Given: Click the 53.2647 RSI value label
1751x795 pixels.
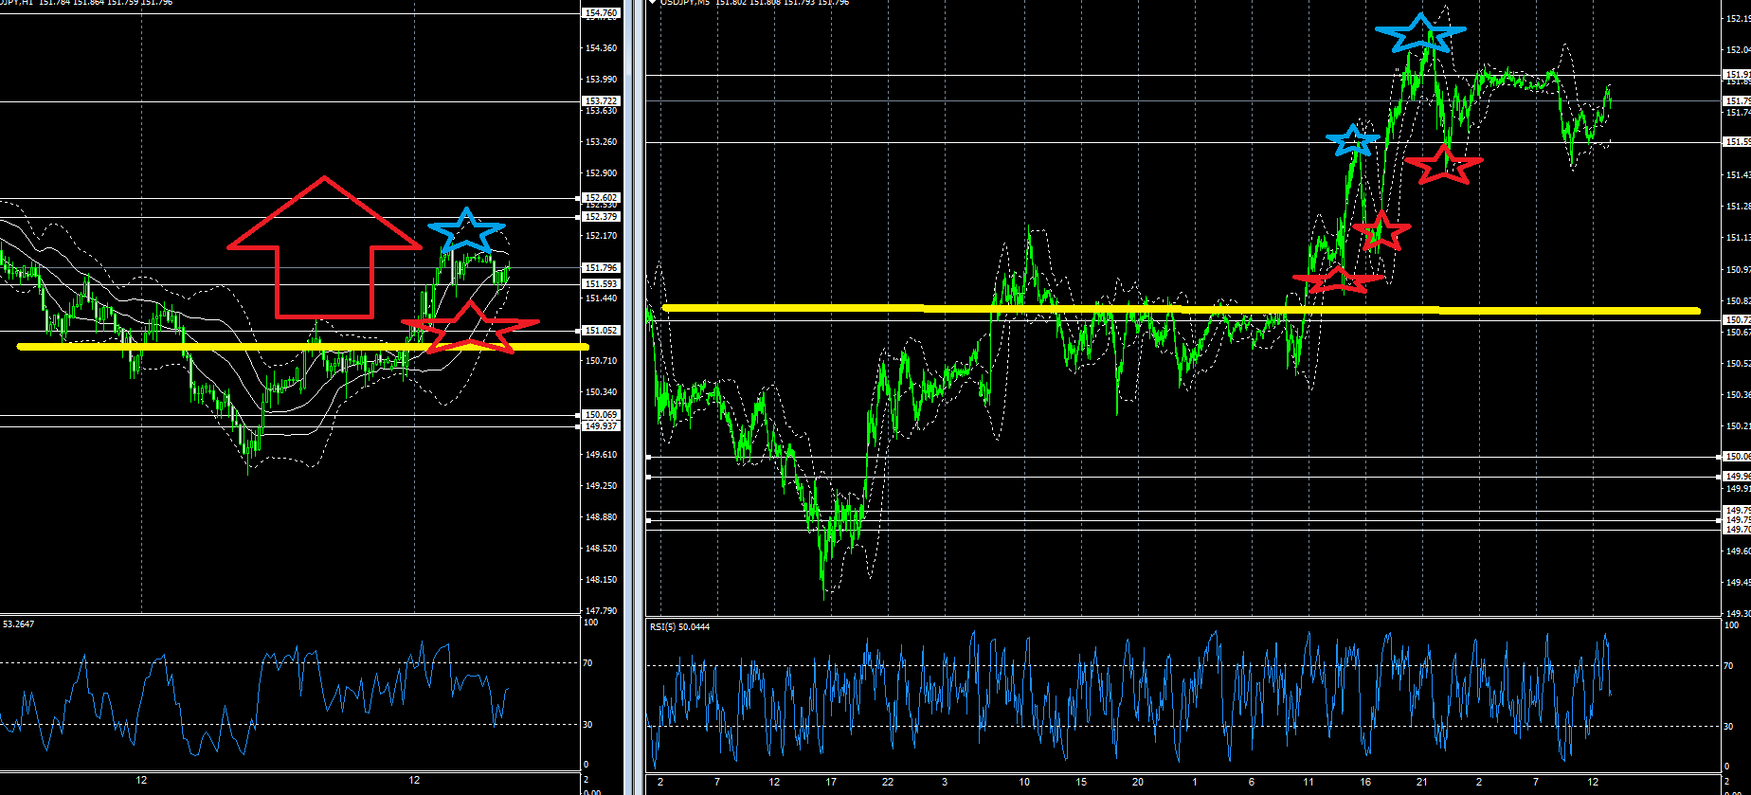Looking at the screenshot, I should pyautogui.click(x=20, y=624).
